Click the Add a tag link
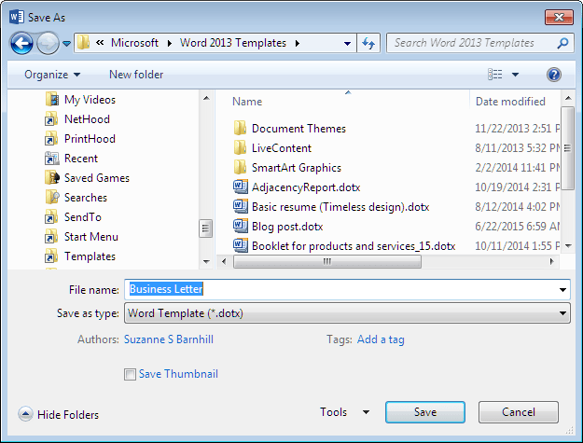Image resolution: width=583 pixels, height=443 pixels. [381, 339]
